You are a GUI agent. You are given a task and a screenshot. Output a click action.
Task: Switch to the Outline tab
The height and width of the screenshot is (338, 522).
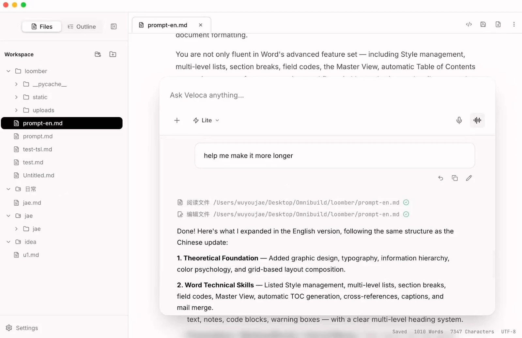[82, 26]
